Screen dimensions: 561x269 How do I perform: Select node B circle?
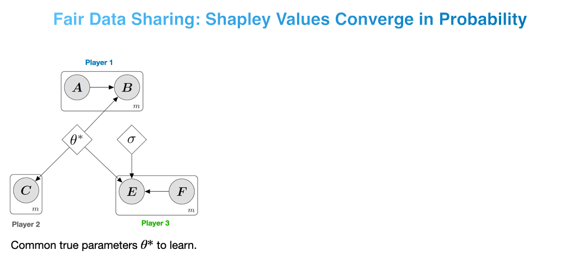(x=127, y=88)
